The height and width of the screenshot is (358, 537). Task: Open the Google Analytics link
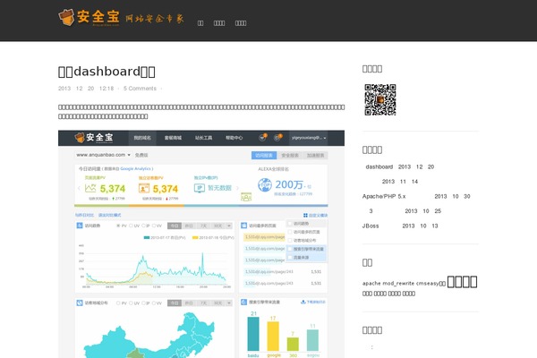[135, 169]
